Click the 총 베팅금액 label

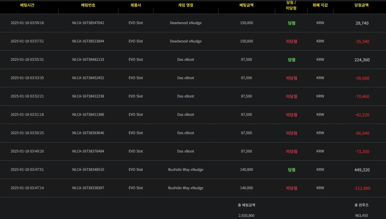coord(246,205)
